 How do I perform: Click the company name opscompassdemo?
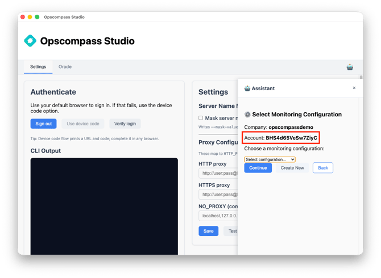291,127
